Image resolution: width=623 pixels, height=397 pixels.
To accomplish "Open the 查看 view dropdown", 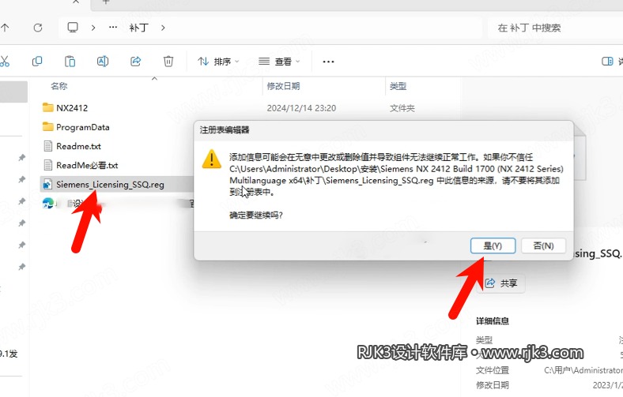I will pyautogui.click(x=279, y=62).
